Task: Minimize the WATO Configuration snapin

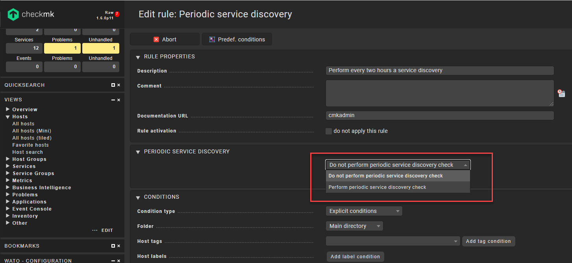Action: (x=113, y=261)
